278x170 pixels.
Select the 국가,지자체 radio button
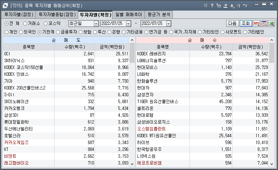(171, 32)
